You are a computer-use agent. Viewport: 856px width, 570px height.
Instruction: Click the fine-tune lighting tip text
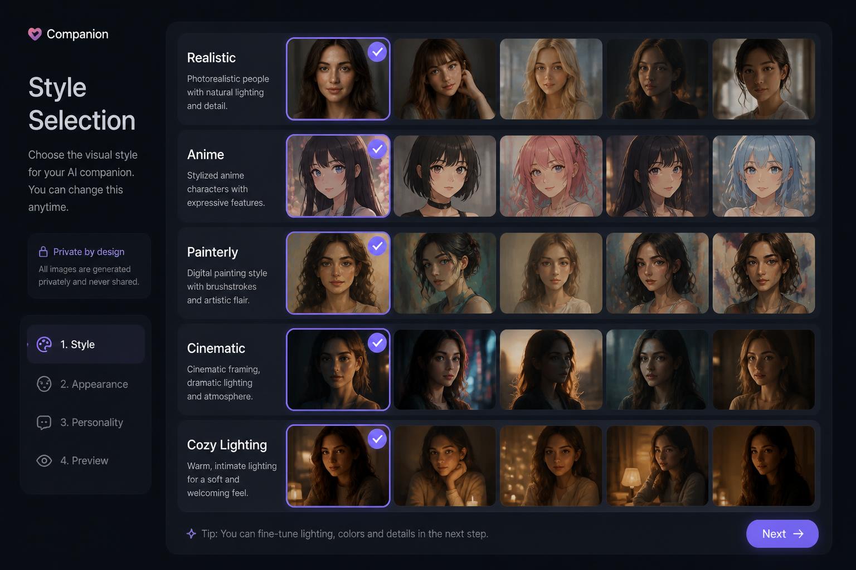coord(345,534)
